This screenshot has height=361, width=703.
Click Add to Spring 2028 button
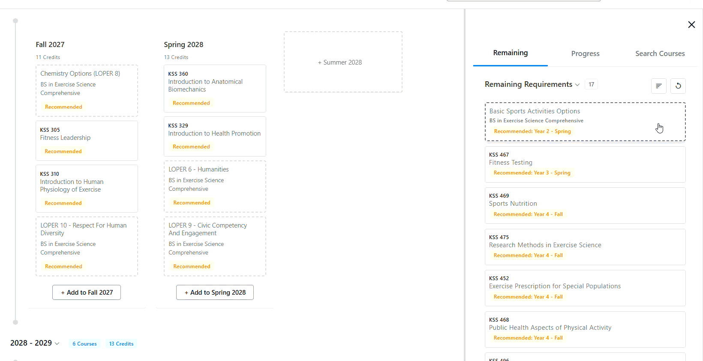point(215,293)
